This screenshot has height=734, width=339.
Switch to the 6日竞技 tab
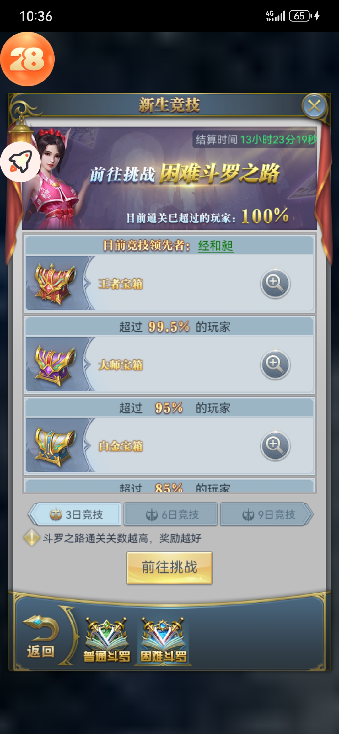[171, 514]
